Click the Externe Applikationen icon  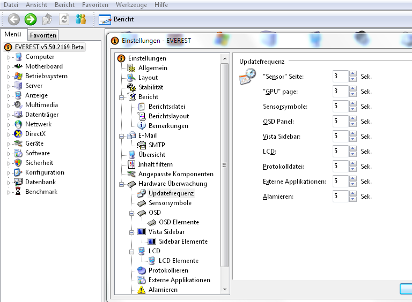142,280
